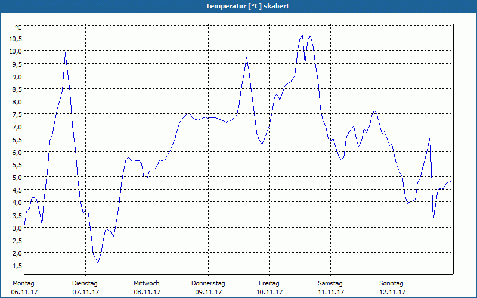
Task: Click the Monday temperature peak near 10 degrees
Action: (65, 53)
